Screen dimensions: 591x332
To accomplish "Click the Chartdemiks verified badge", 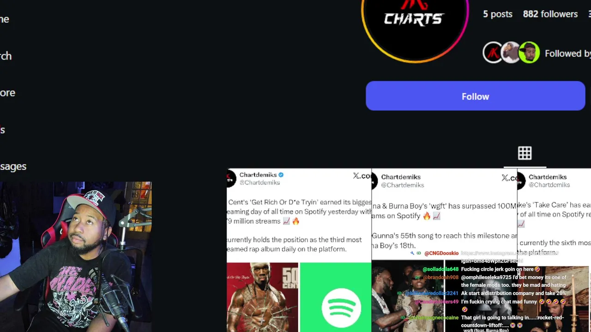I will coord(281,175).
